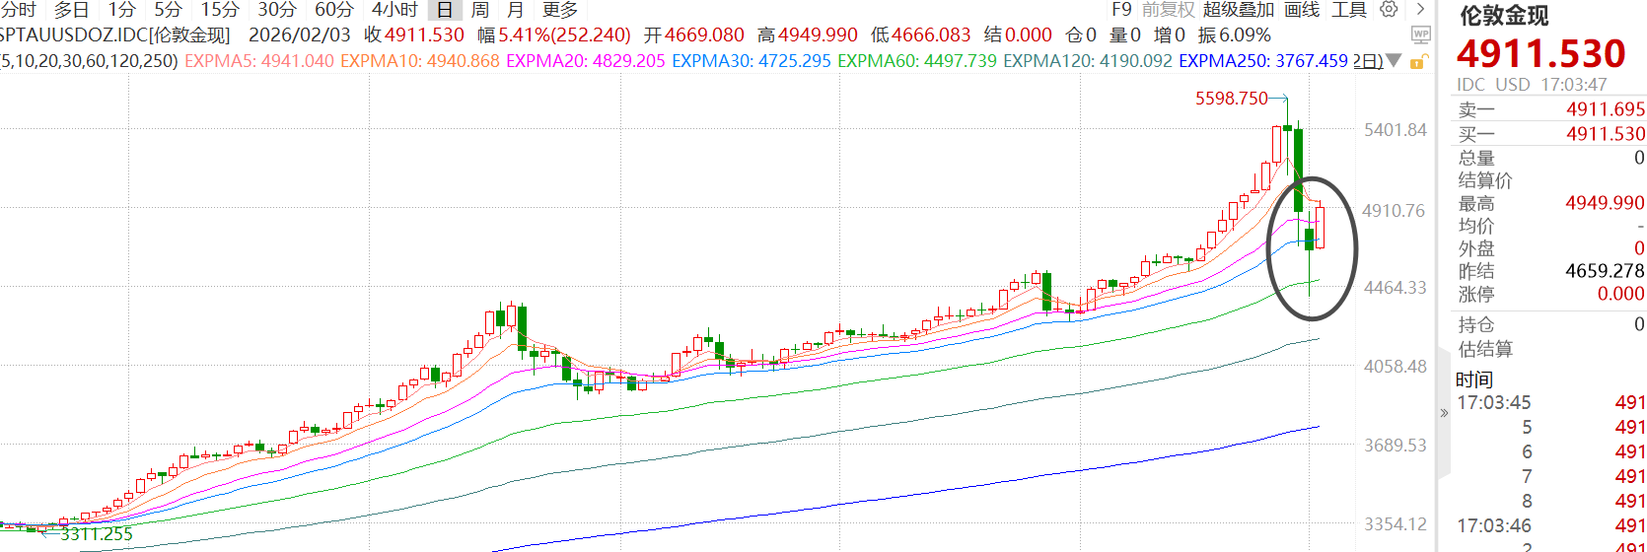The image size is (1647, 552).
Task: Click EXPMA120: 4190.092 indicator label
Action: (x=1088, y=61)
